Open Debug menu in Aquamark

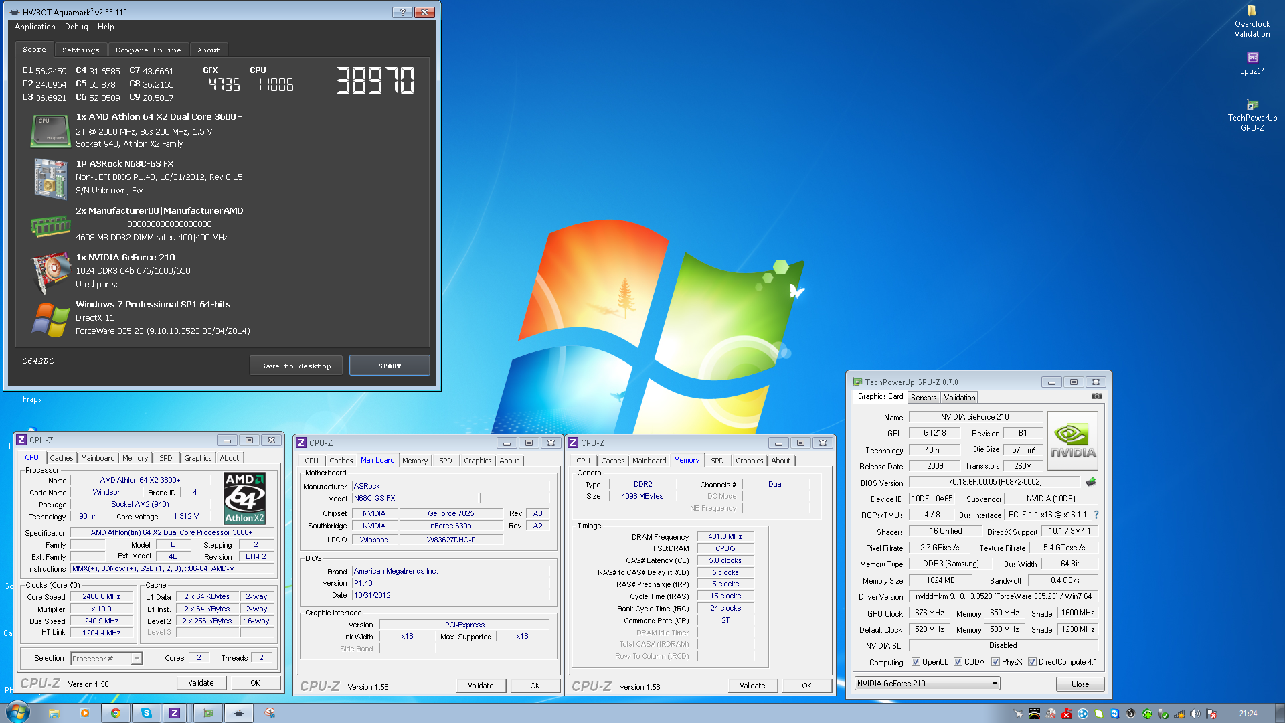click(76, 27)
